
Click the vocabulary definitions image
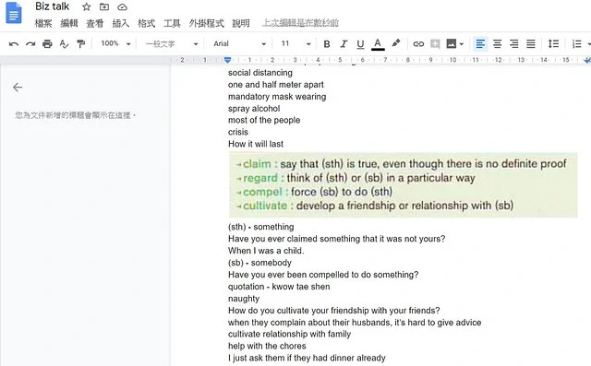click(403, 184)
